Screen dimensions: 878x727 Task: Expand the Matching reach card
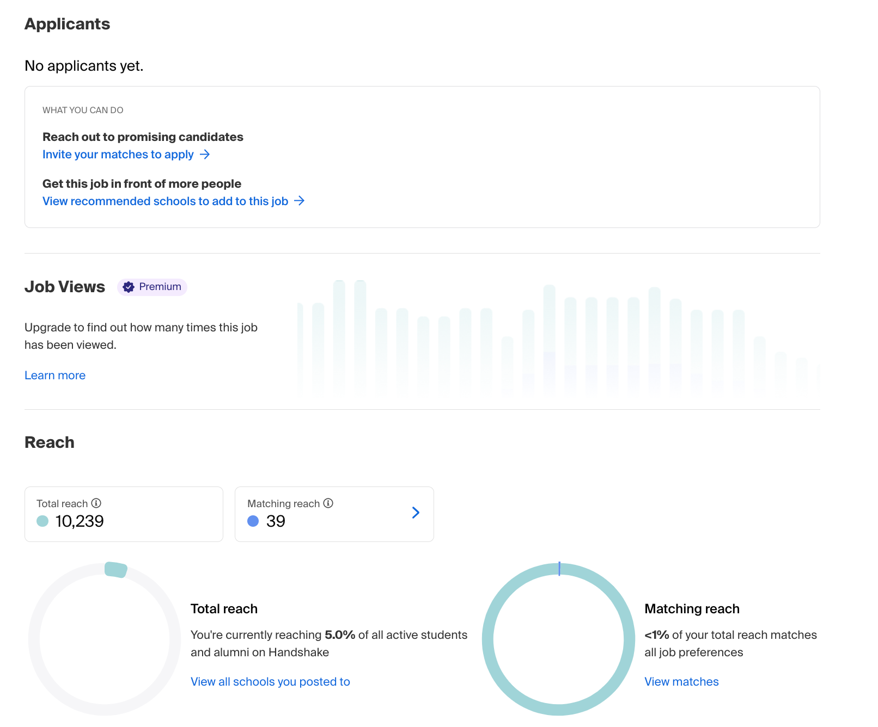pos(334,513)
